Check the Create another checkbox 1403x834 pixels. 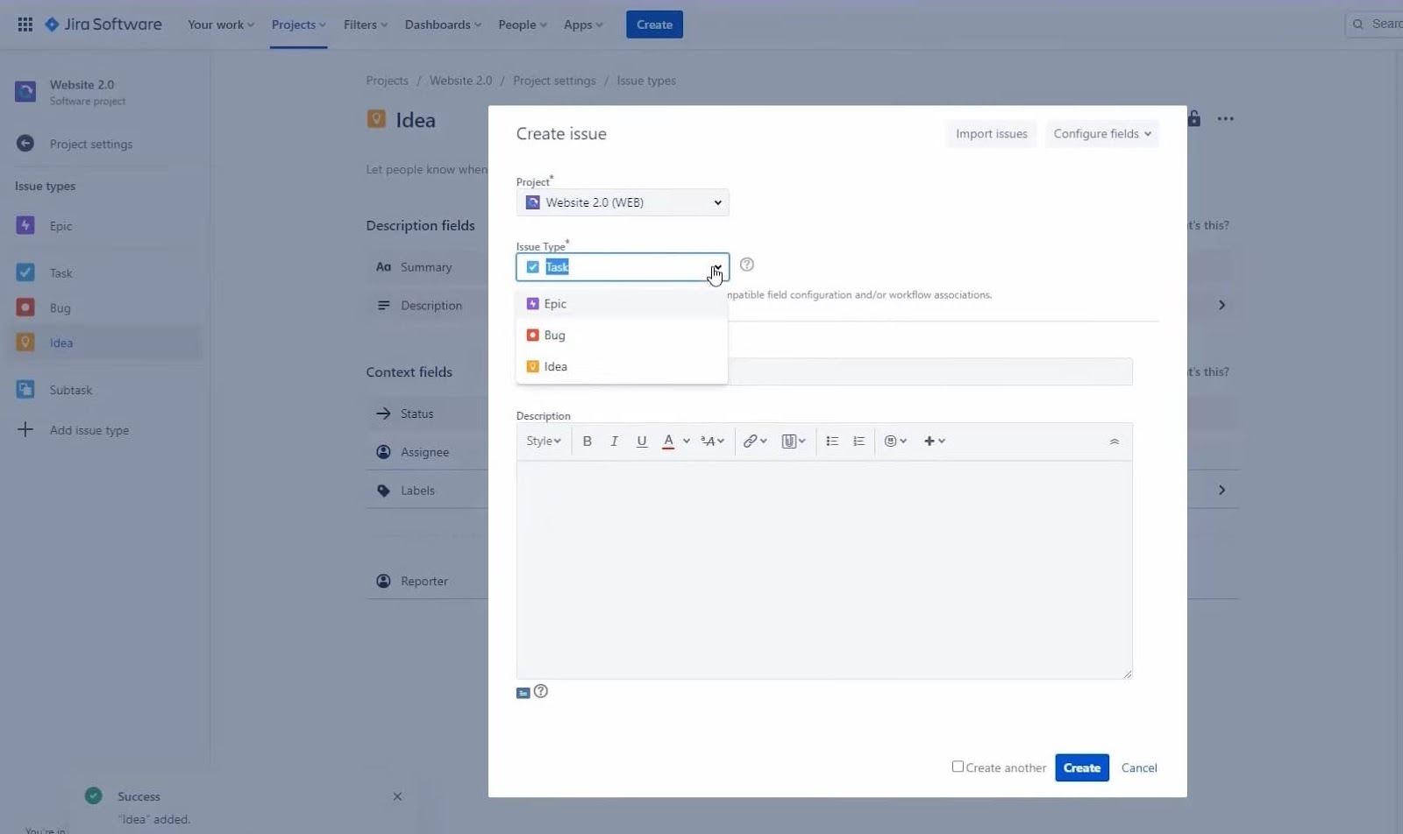click(x=957, y=766)
